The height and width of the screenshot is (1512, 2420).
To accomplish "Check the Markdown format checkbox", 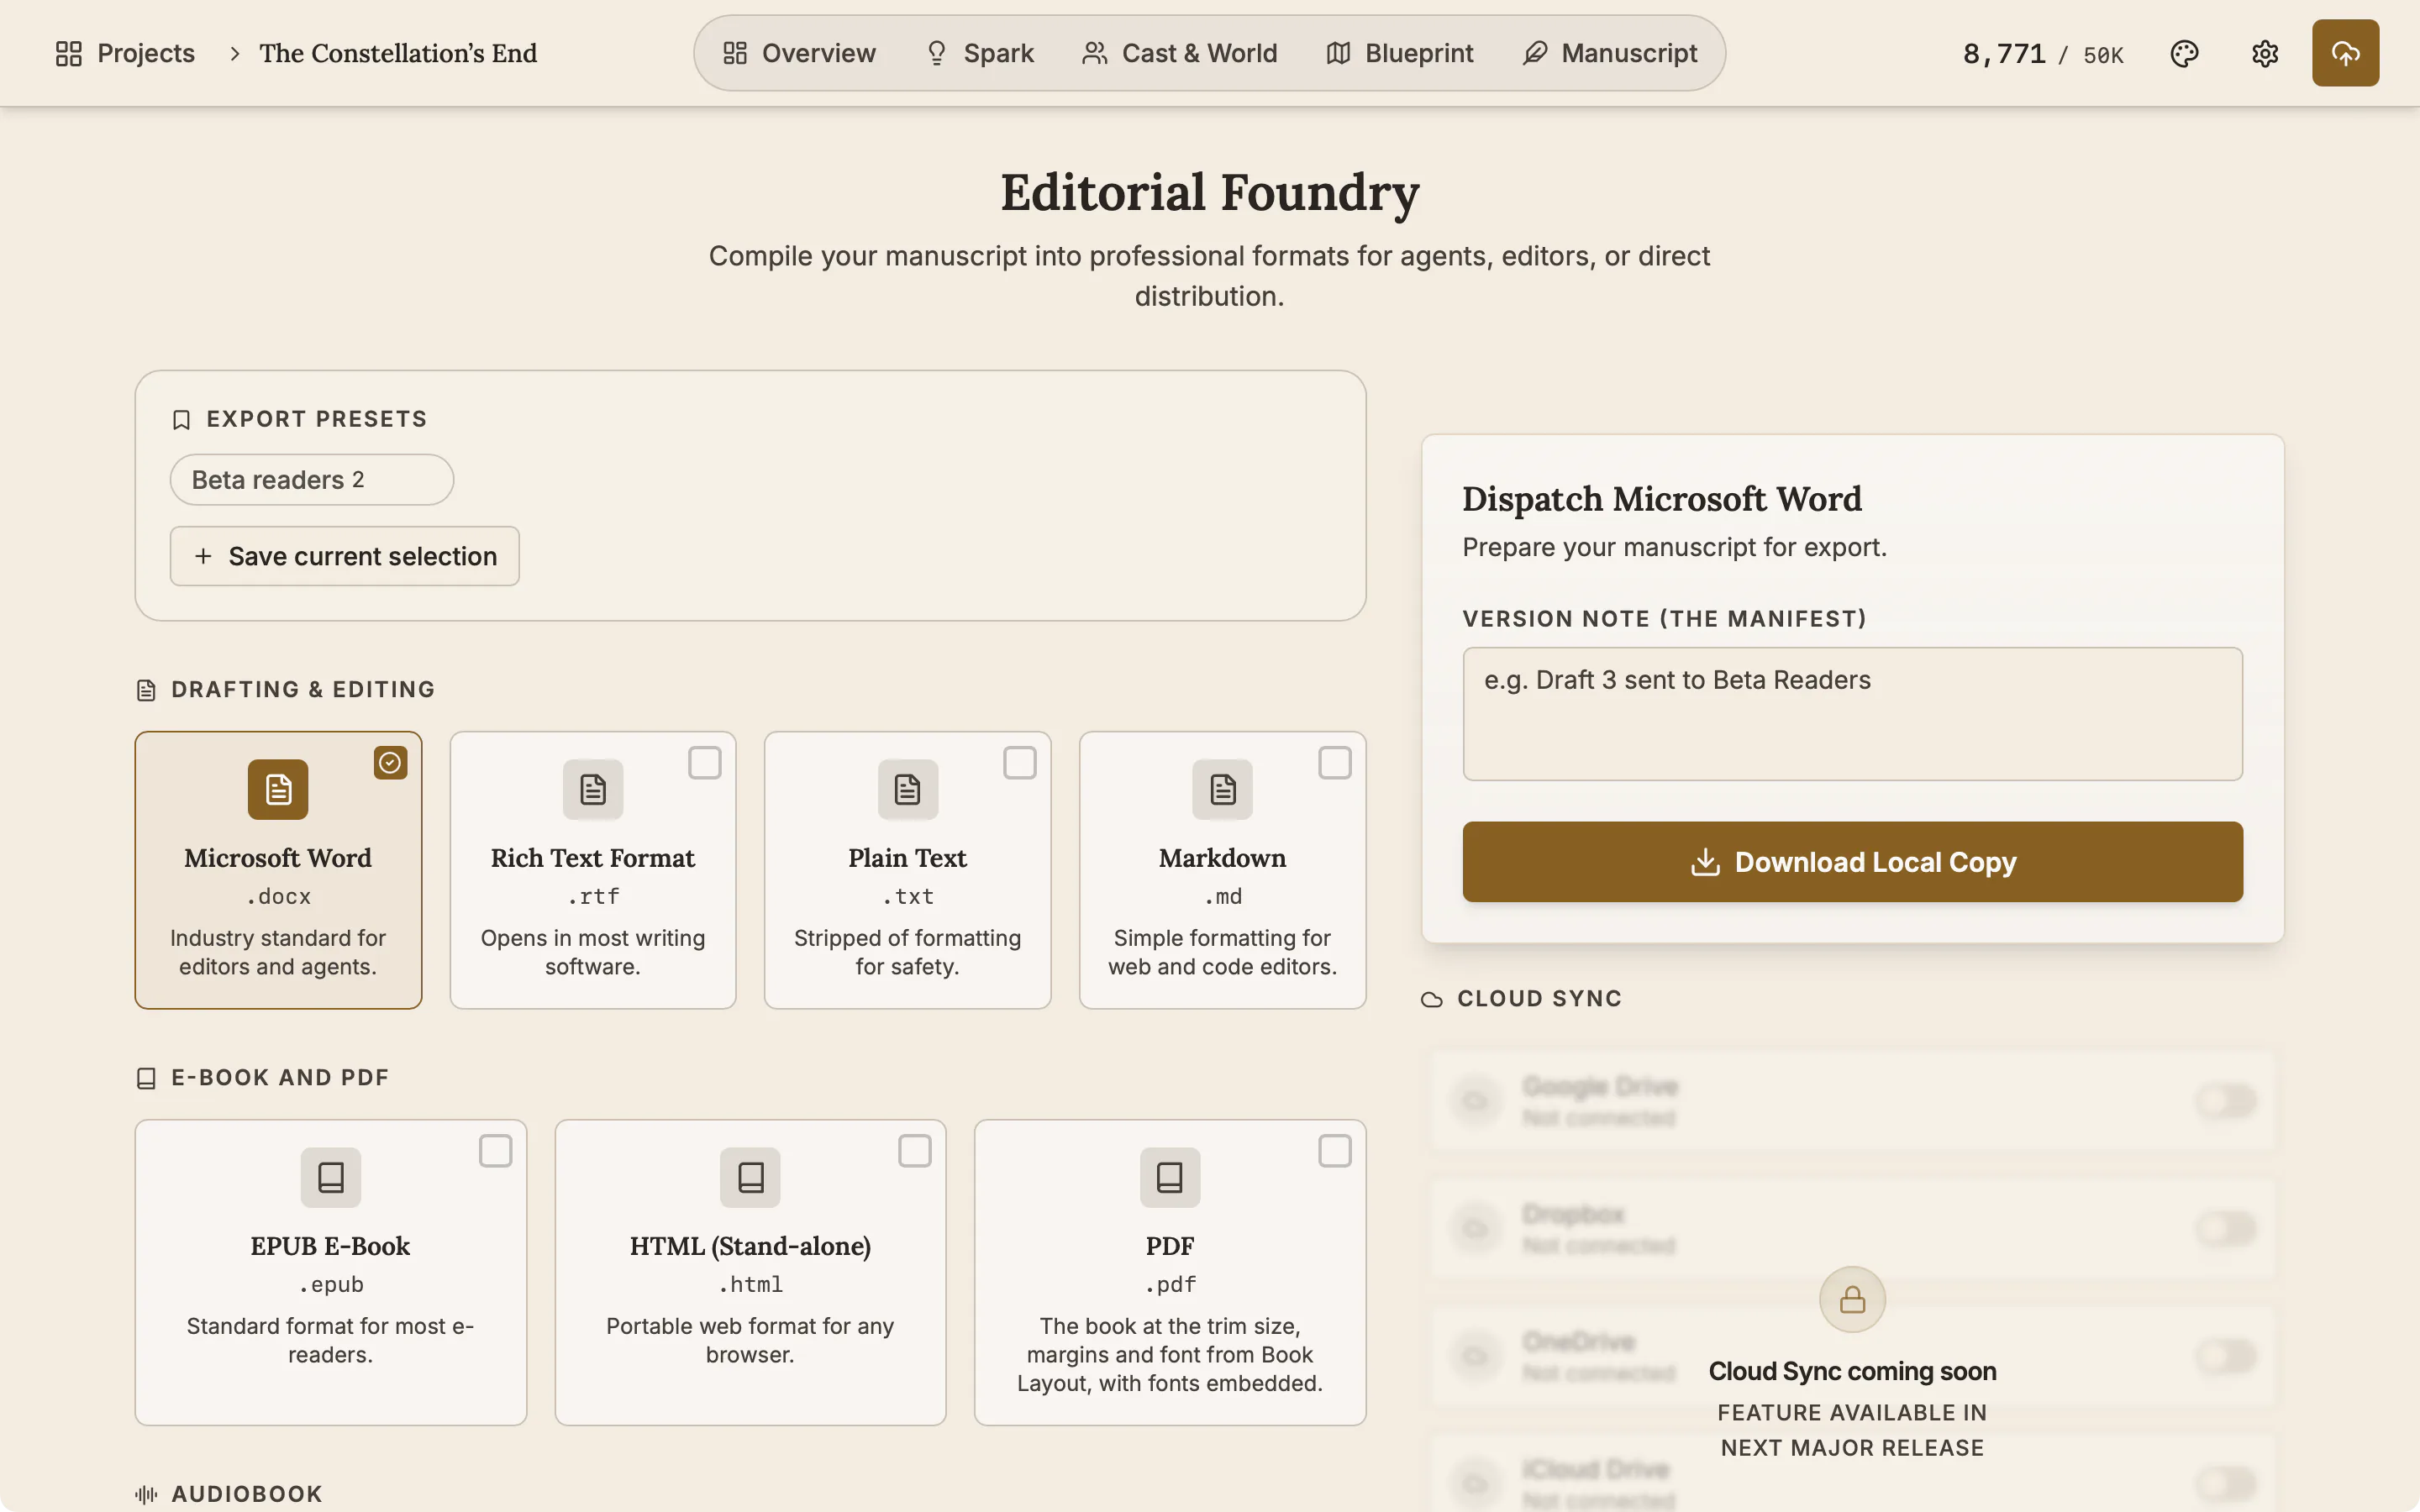I will click(1335, 763).
